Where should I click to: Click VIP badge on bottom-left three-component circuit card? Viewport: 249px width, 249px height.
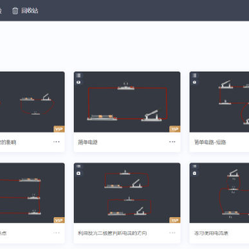click(59, 220)
